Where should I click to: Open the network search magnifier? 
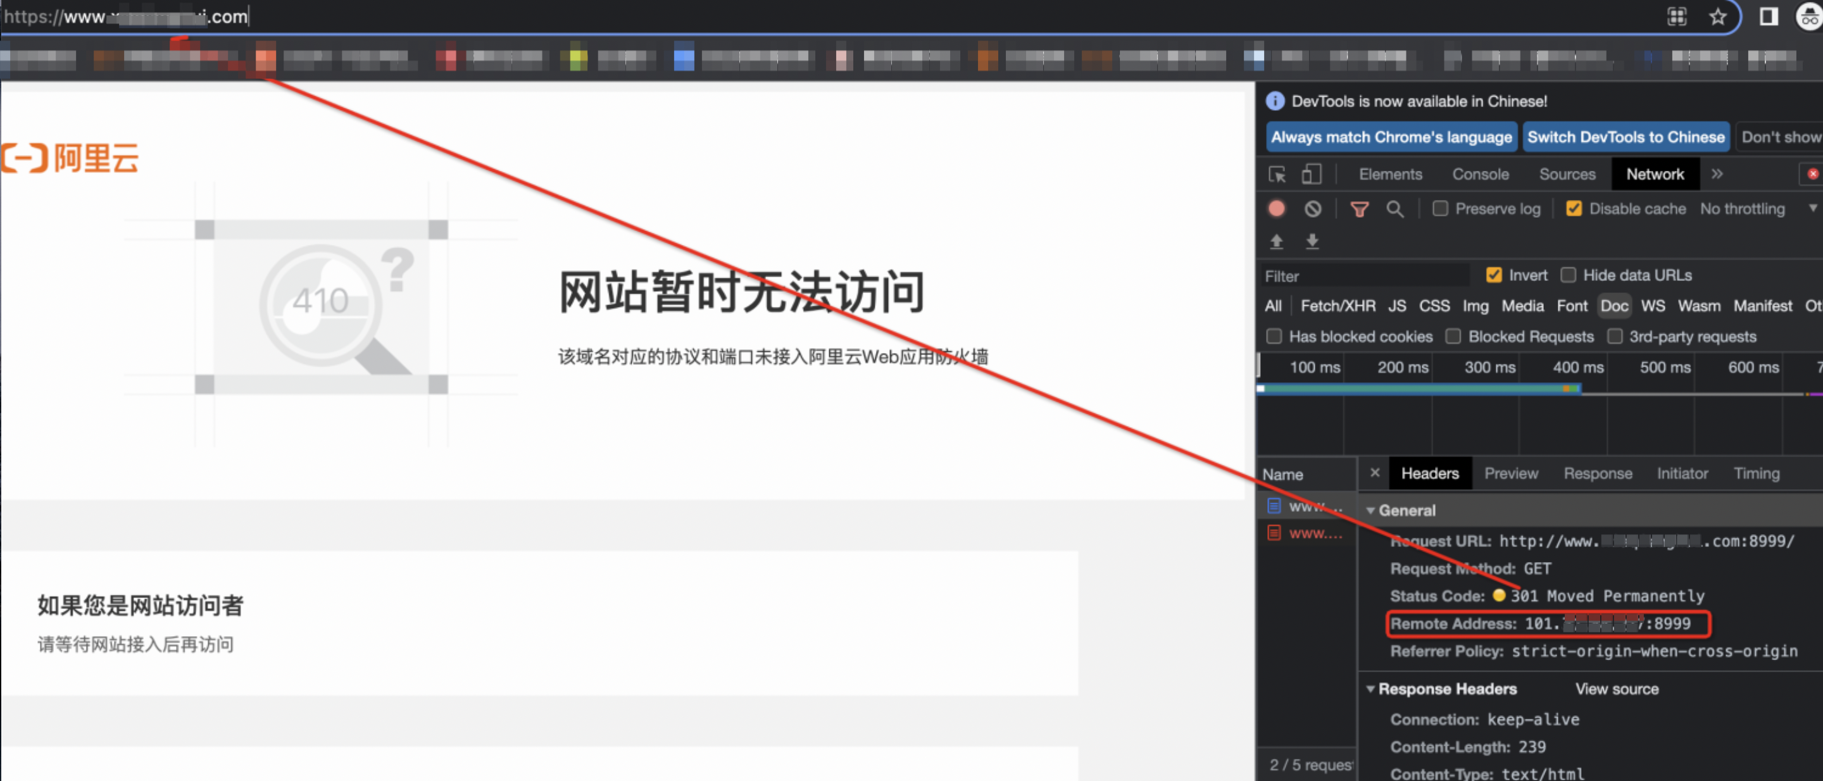1394,209
